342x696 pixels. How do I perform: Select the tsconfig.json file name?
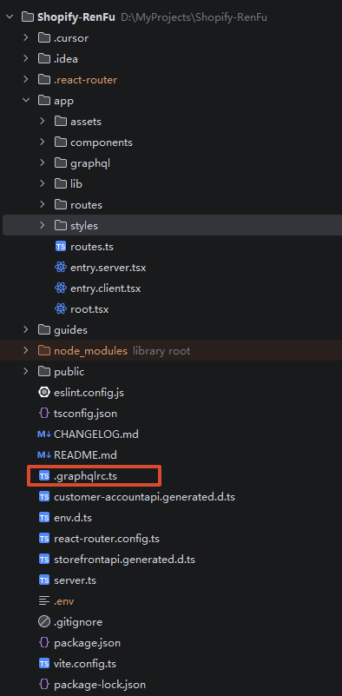[86, 414]
